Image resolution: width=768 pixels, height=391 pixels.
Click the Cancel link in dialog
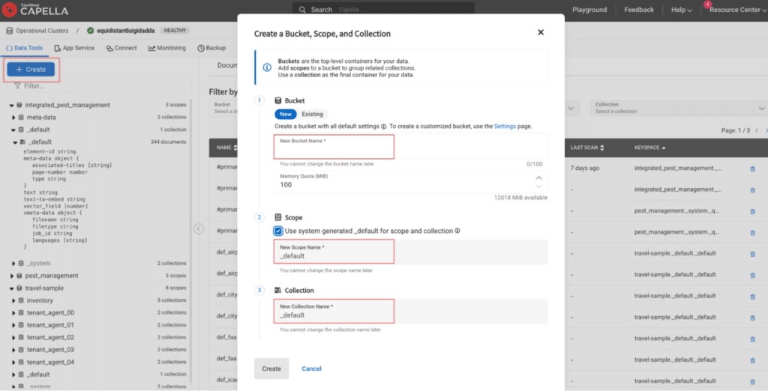311,369
